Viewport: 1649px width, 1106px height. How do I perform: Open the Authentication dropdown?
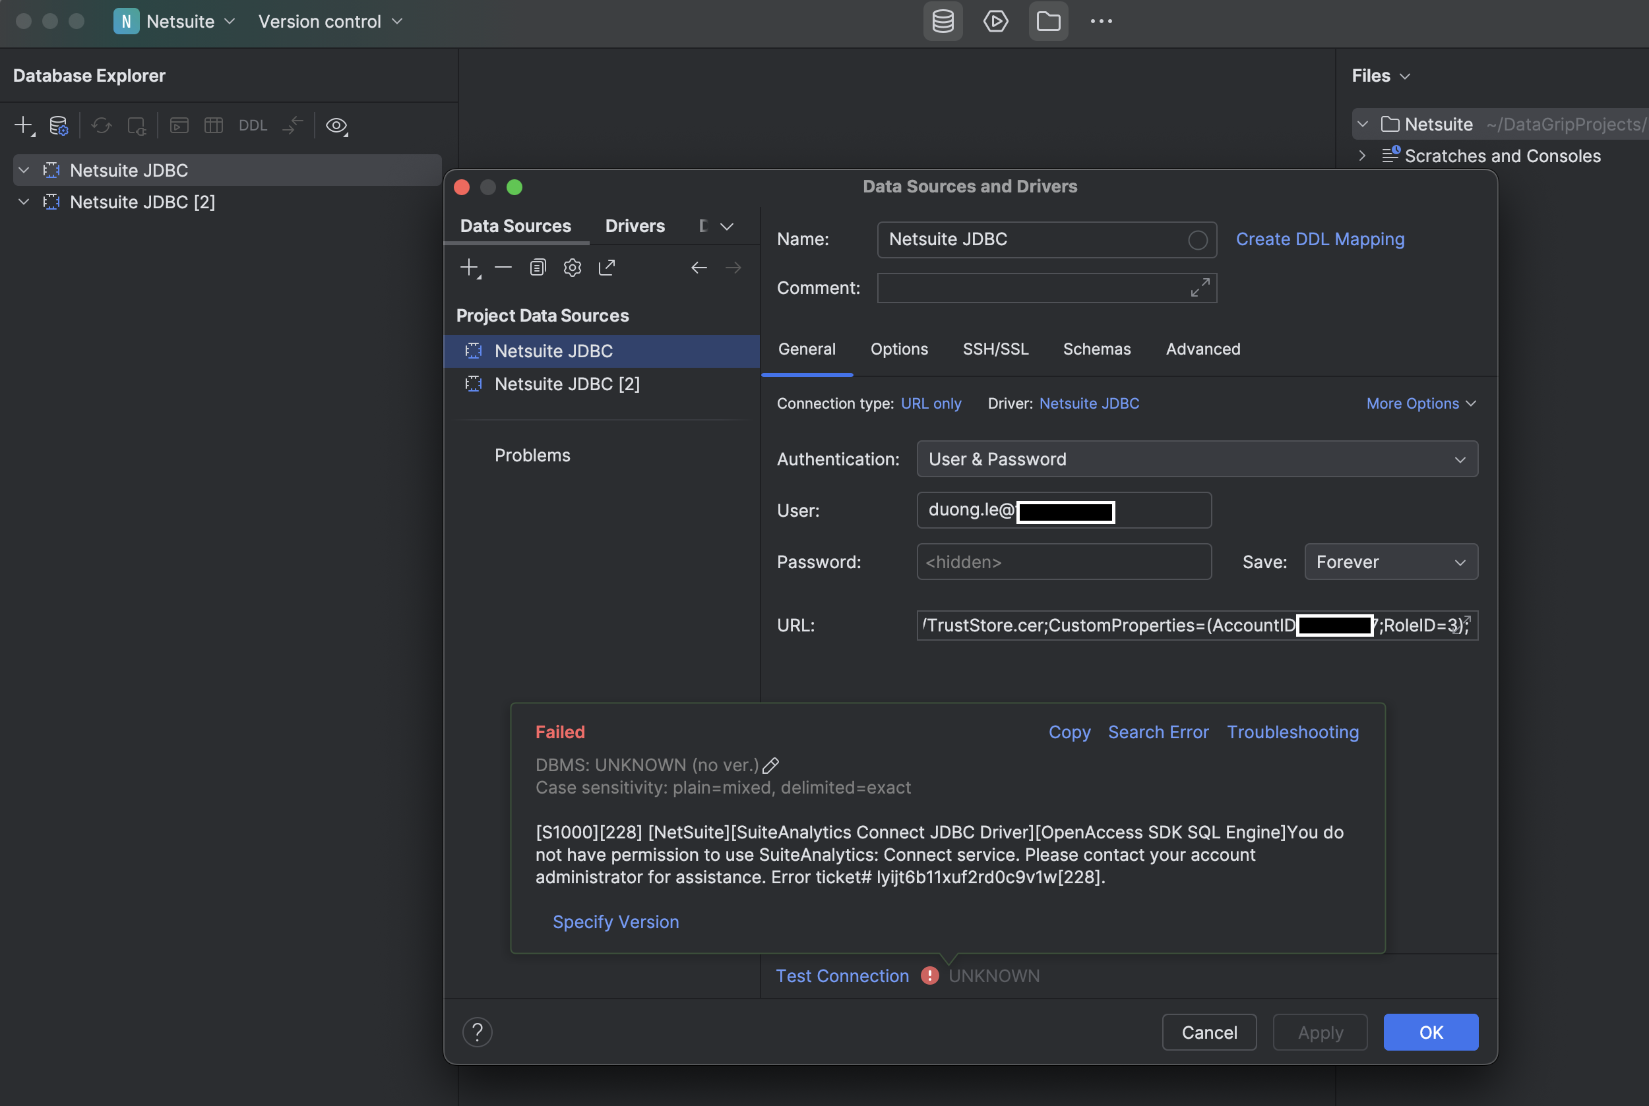pyautogui.click(x=1197, y=459)
